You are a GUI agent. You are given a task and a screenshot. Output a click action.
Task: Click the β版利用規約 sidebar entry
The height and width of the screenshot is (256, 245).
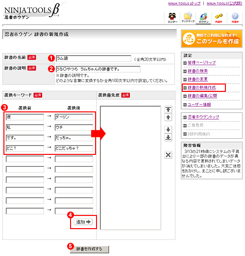tap(198, 134)
